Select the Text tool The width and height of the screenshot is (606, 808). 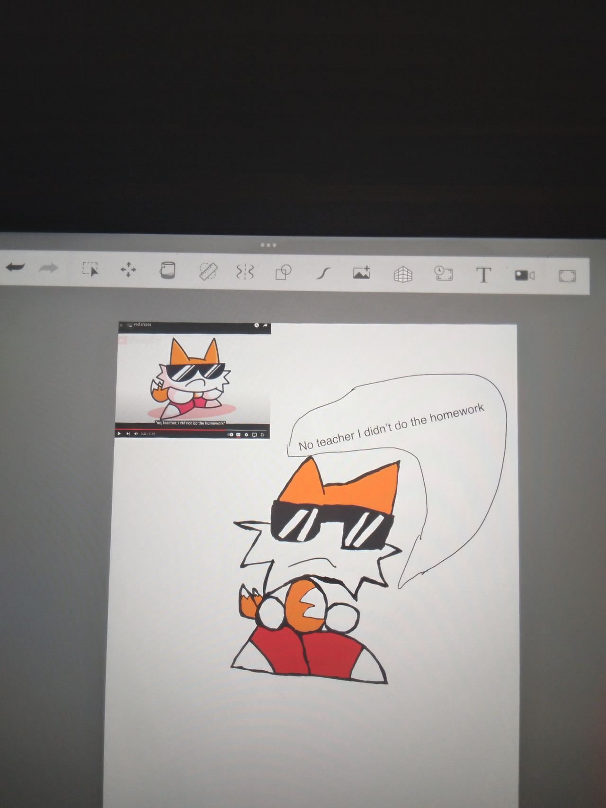(483, 275)
